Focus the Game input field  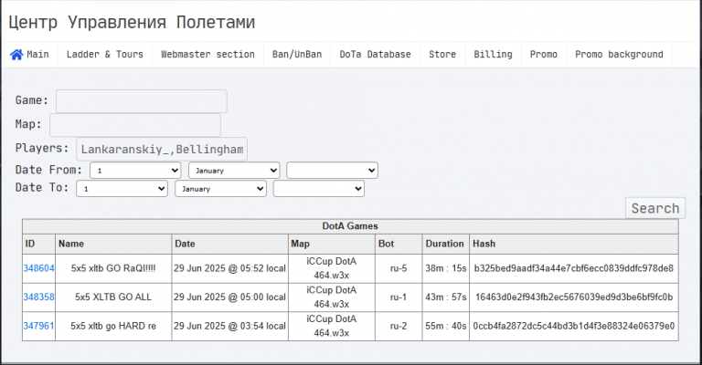point(142,101)
